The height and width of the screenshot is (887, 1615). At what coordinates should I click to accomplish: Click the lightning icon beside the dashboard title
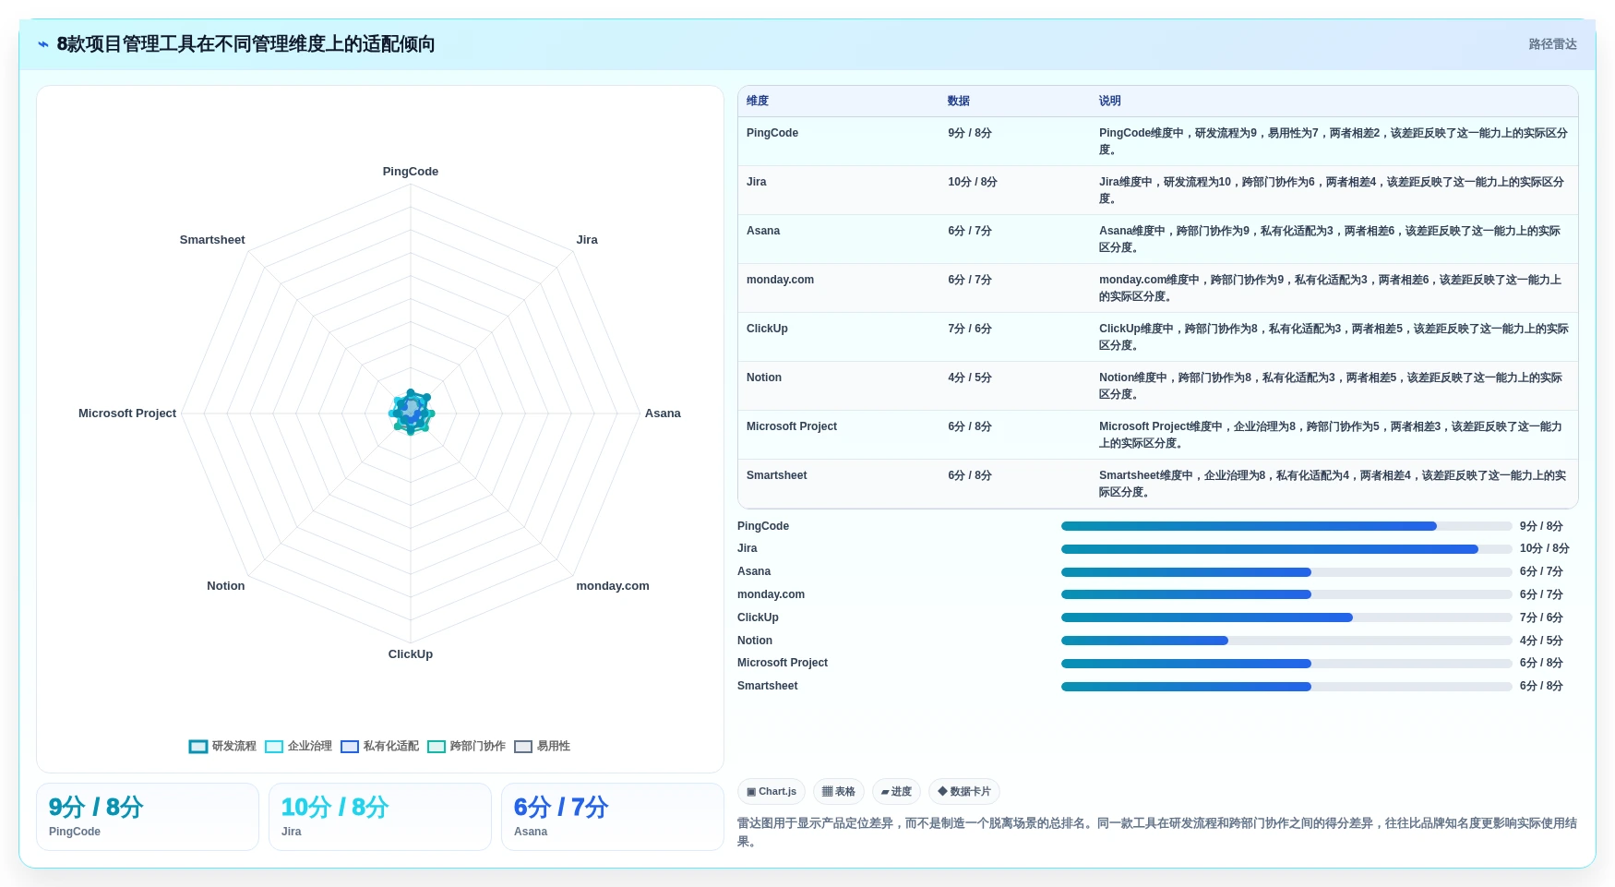(x=43, y=44)
